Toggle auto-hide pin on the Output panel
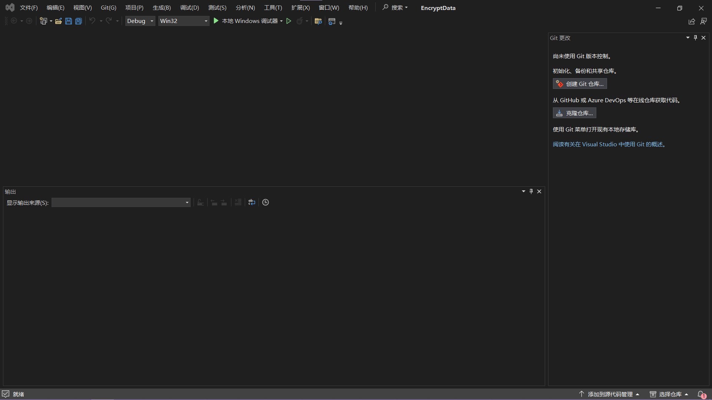 tap(531, 191)
